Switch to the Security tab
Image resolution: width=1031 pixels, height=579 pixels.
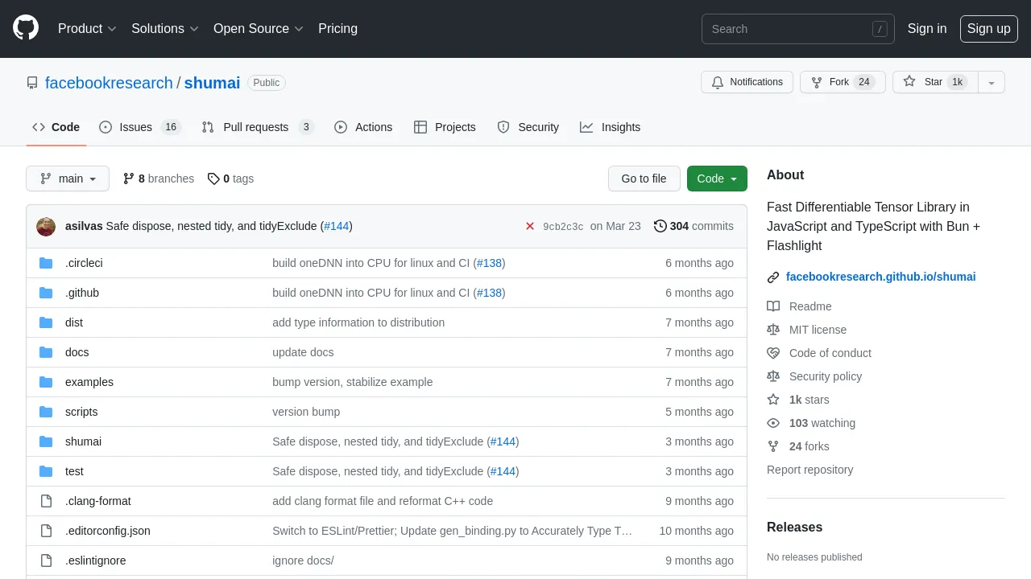pyautogui.click(x=528, y=127)
